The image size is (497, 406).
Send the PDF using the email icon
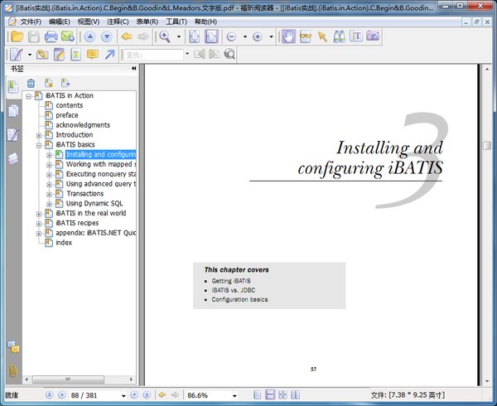[68, 36]
